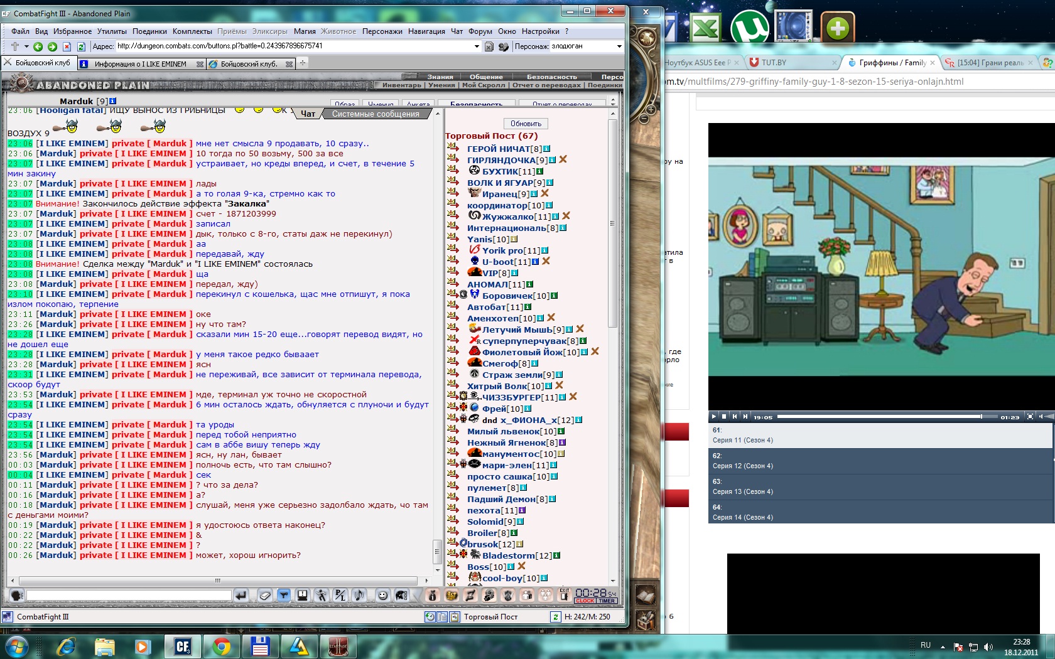Screen dimensions: 1055x659
Task: Click the green refresh page icon
Action: click(x=81, y=46)
